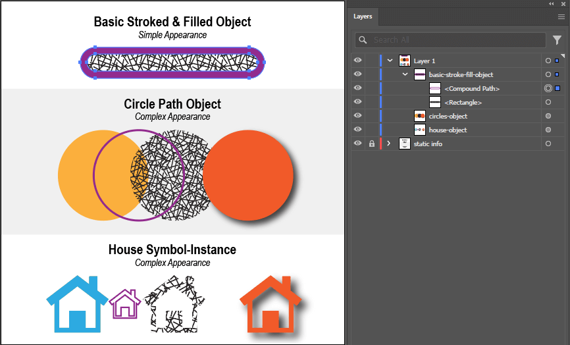
Task: Click the target circle for Rectangle
Action: pyautogui.click(x=548, y=102)
